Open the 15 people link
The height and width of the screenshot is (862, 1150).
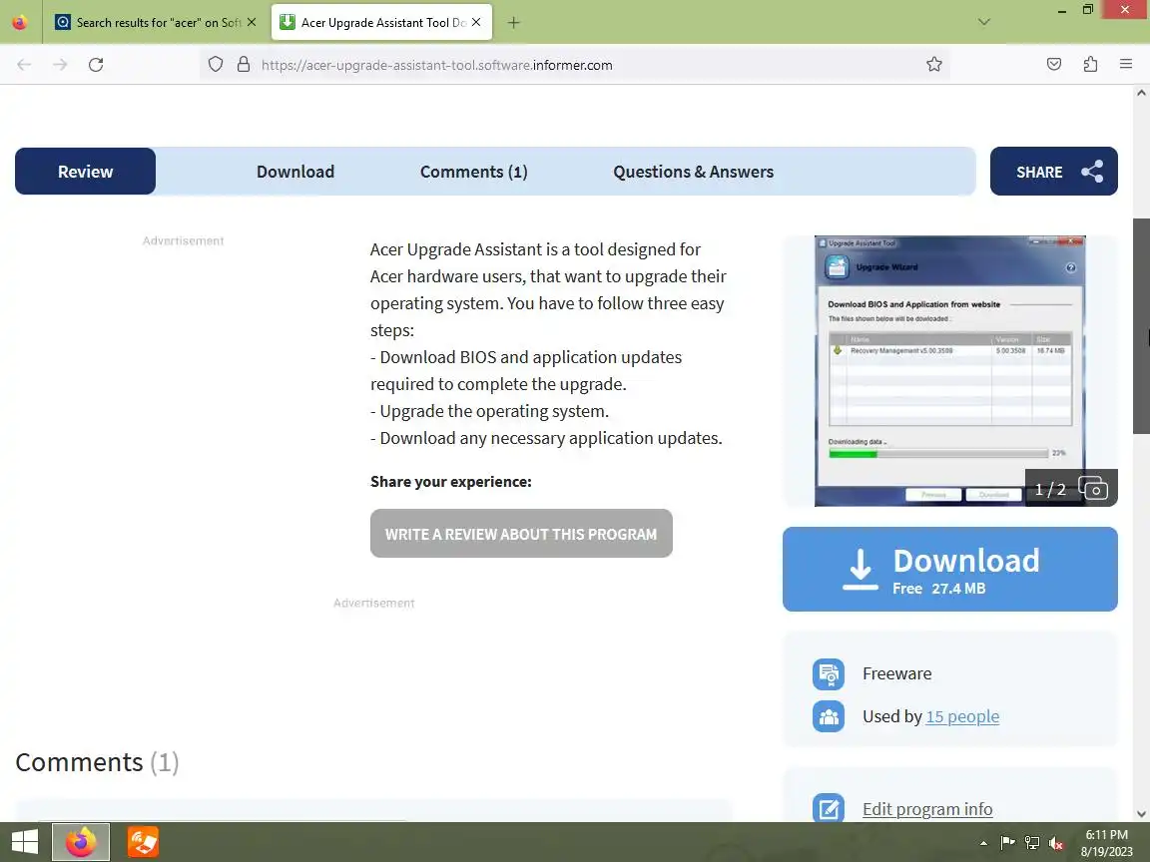pos(962,716)
